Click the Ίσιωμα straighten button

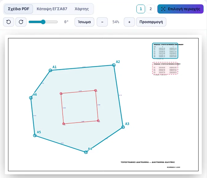pos(84,22)
